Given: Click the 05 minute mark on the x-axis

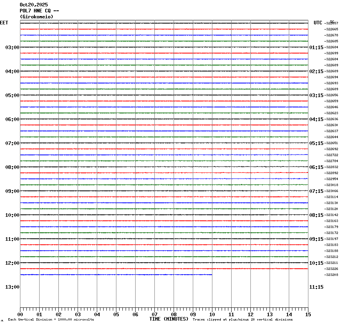Looking at the screenshot, I should click(x=116, y=315).
